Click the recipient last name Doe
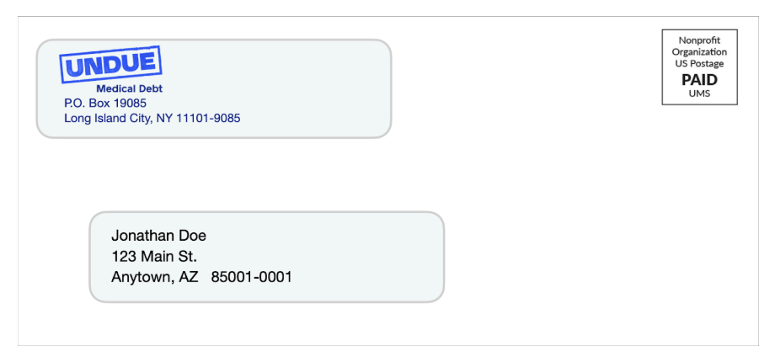 click(190, 236)
